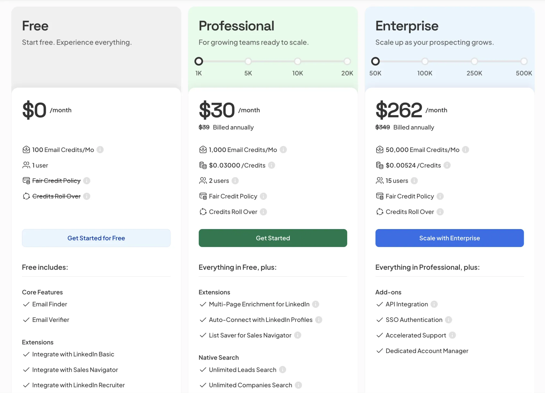Open info for List Saver for Sales Navigator
The height and width of the screenshot is (393, 545).
(298, 335)
